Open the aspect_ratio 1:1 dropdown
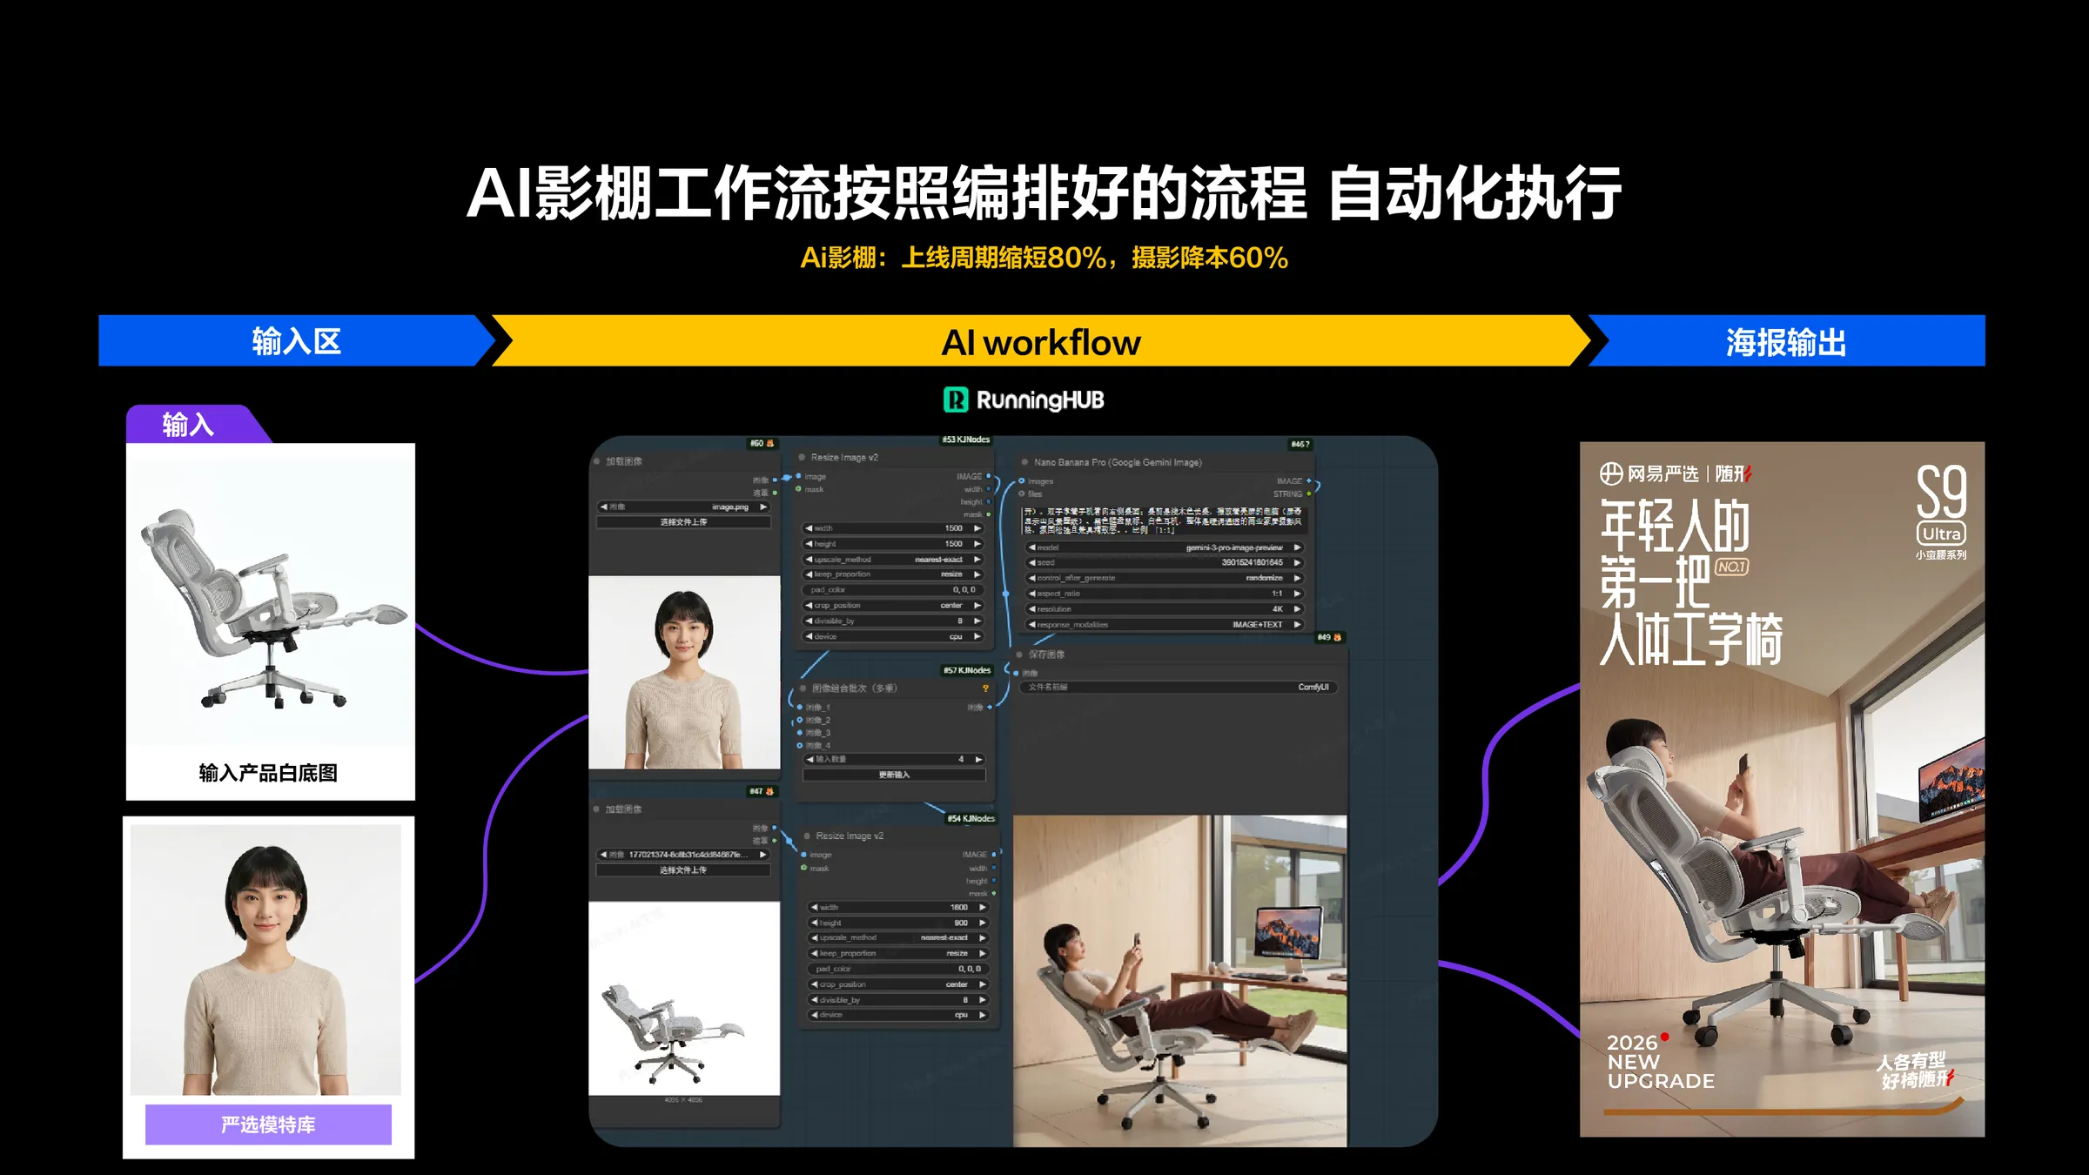Image resolution: width=2089 pixels, height=1175 pixels. tap(1163, 594)
